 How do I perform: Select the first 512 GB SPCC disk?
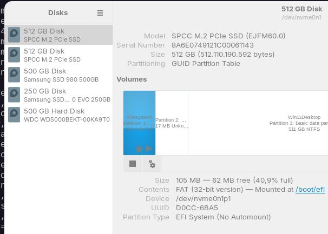click(52, 35)
